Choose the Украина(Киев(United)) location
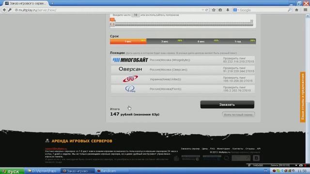 click(x=183, y=79)
